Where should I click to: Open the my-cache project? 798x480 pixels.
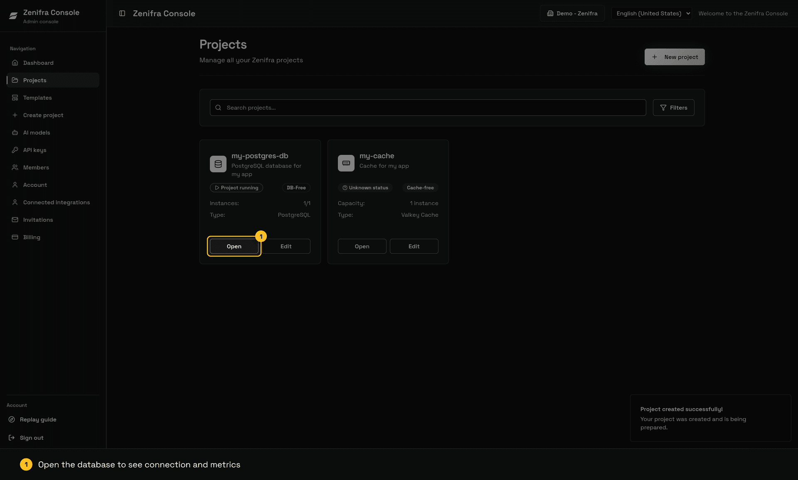click(362, 246)
